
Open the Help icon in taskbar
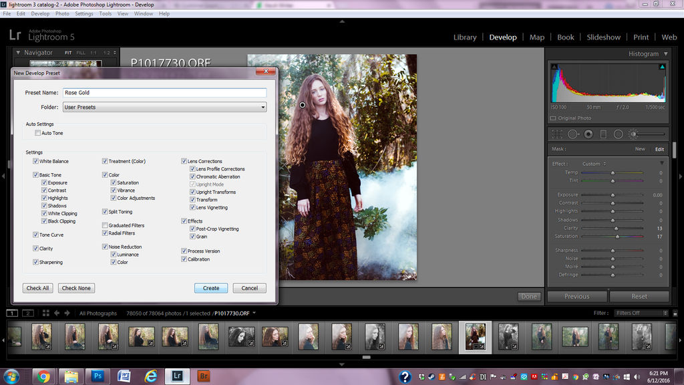[405, 376]
